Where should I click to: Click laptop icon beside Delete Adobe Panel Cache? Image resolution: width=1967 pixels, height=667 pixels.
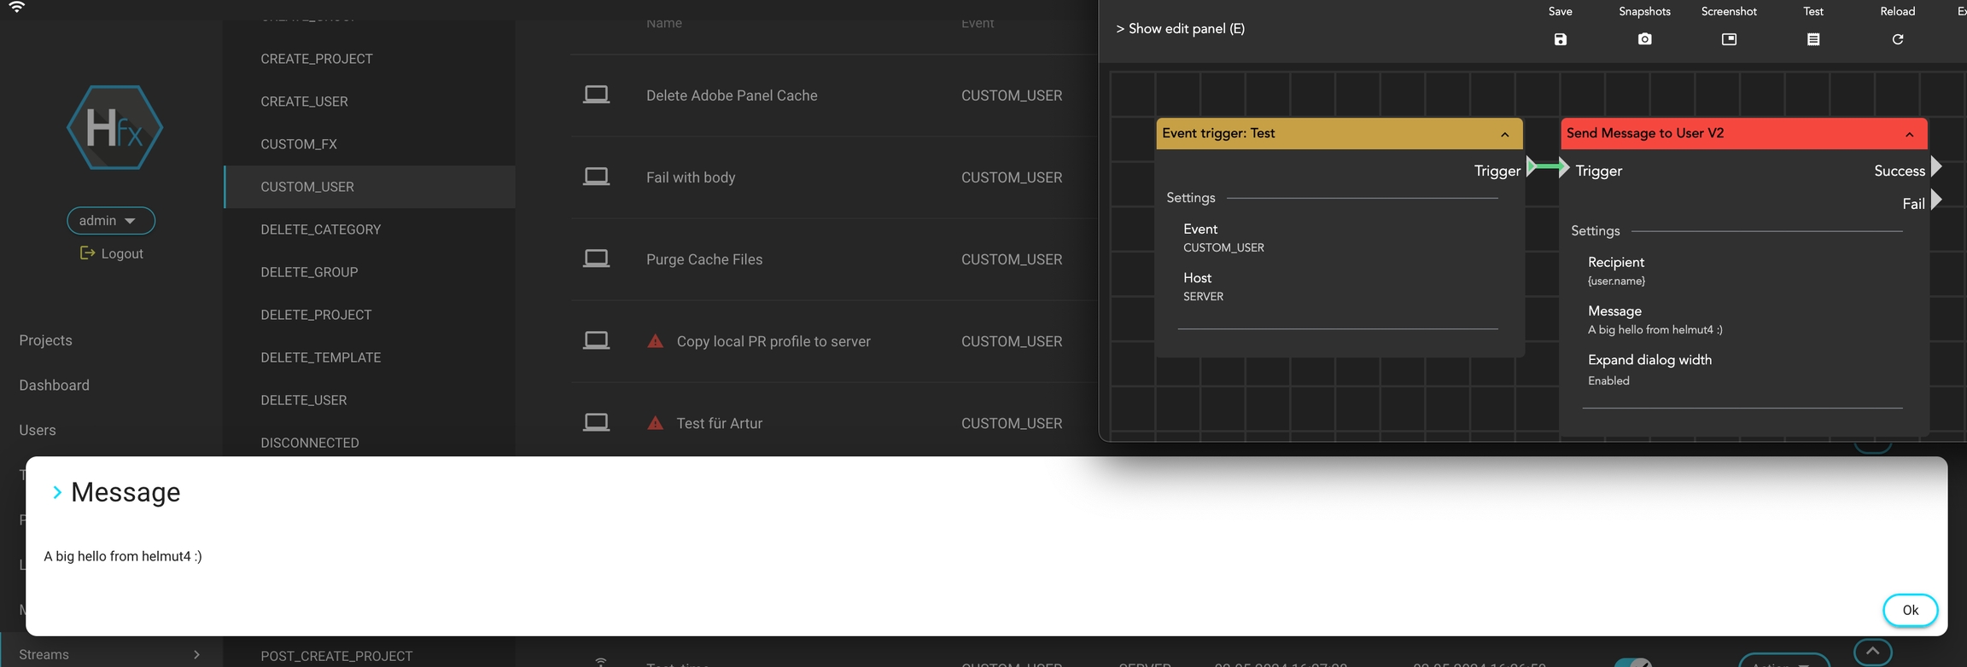[596, 95]
